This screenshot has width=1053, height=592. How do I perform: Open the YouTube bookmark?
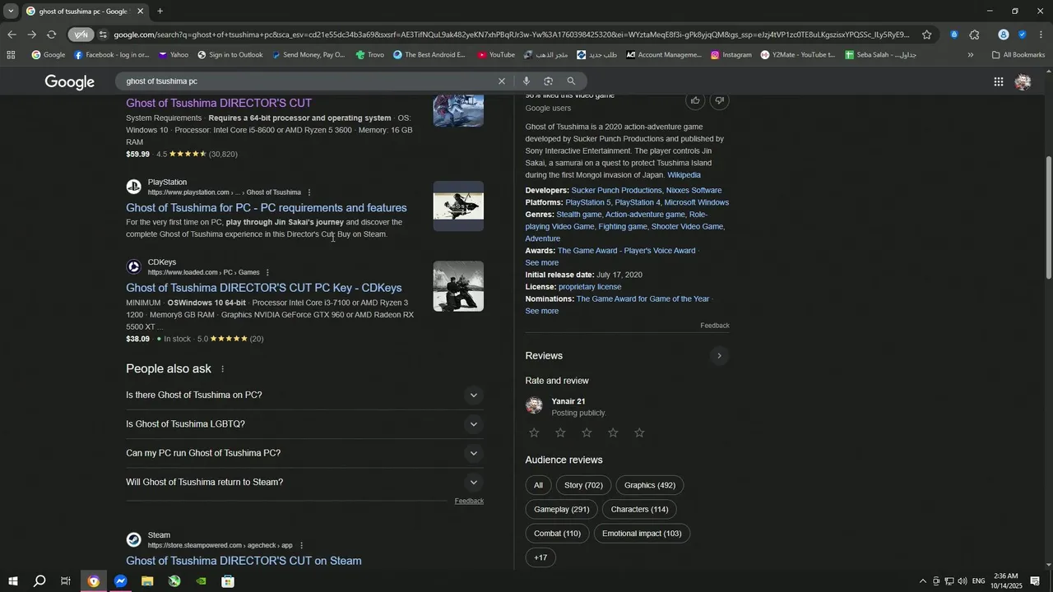point(496,55)
